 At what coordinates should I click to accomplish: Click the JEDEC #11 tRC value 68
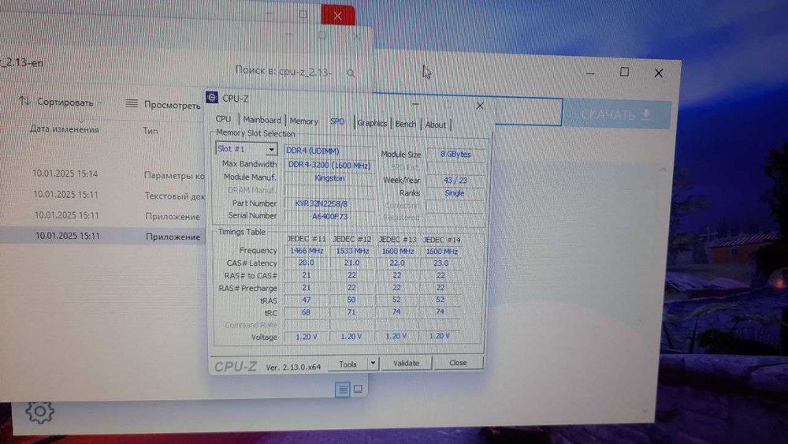point(306,312)
